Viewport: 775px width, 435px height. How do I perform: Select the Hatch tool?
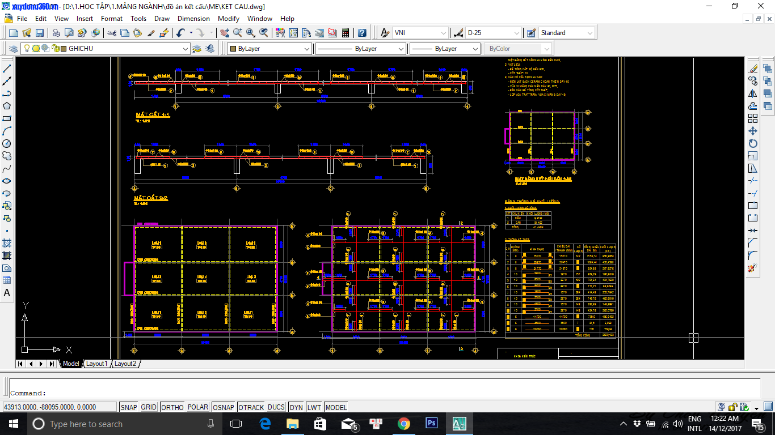click(7, 243)
